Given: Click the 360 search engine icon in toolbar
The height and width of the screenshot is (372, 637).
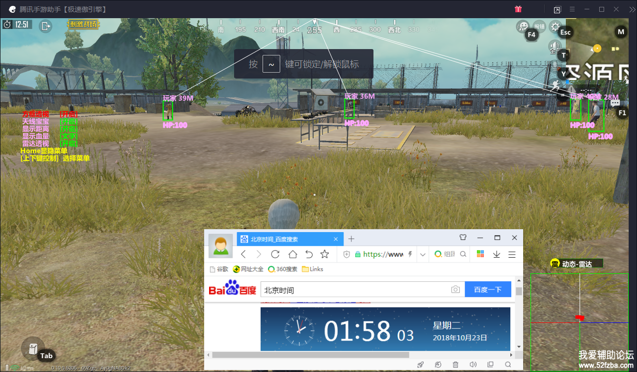Looking at the screenshot, I should 438,254.
